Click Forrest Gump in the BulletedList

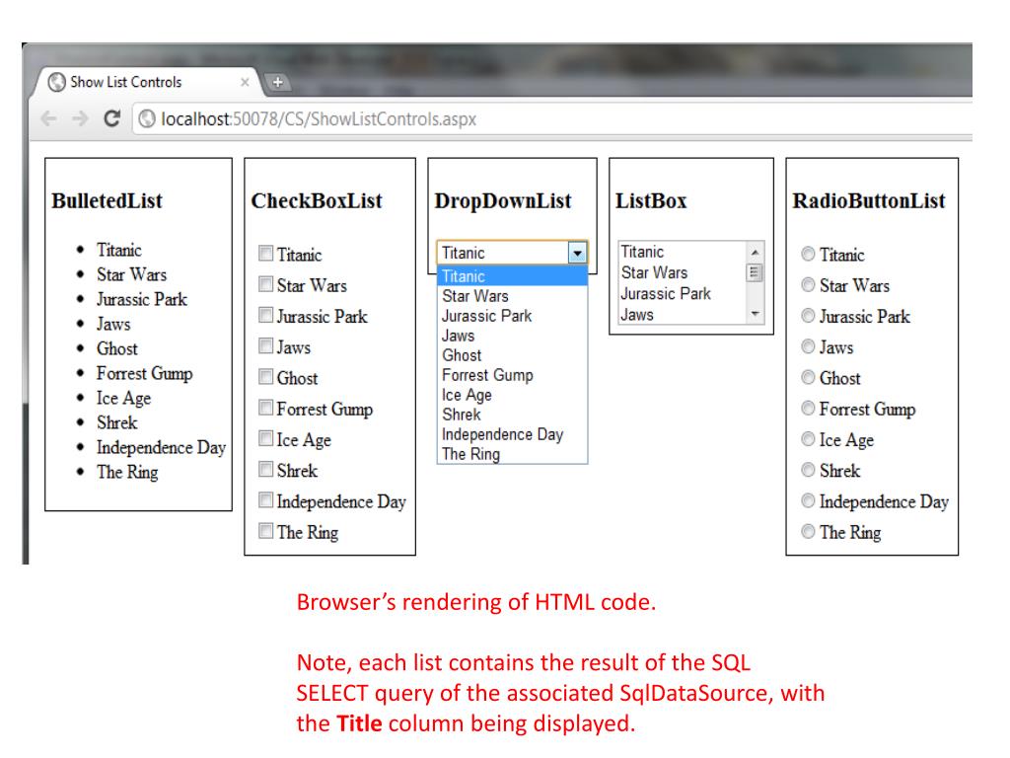point(145,373)
